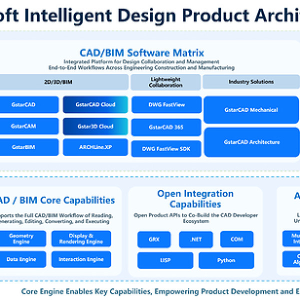Click the Open Integration Capabilities heading
The image size is (300, 300).
[x=195, y=199]
